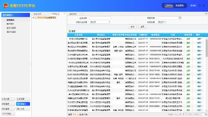
Task: Click the power/logout icon in header
Action: [204, 5]
